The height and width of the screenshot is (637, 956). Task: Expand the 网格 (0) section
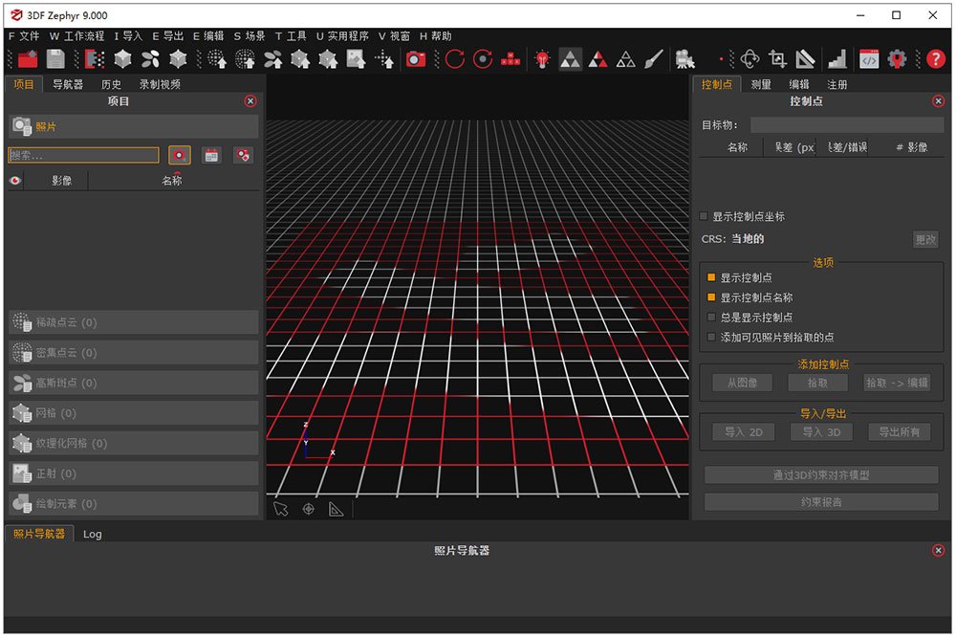[x=134, y=413]
